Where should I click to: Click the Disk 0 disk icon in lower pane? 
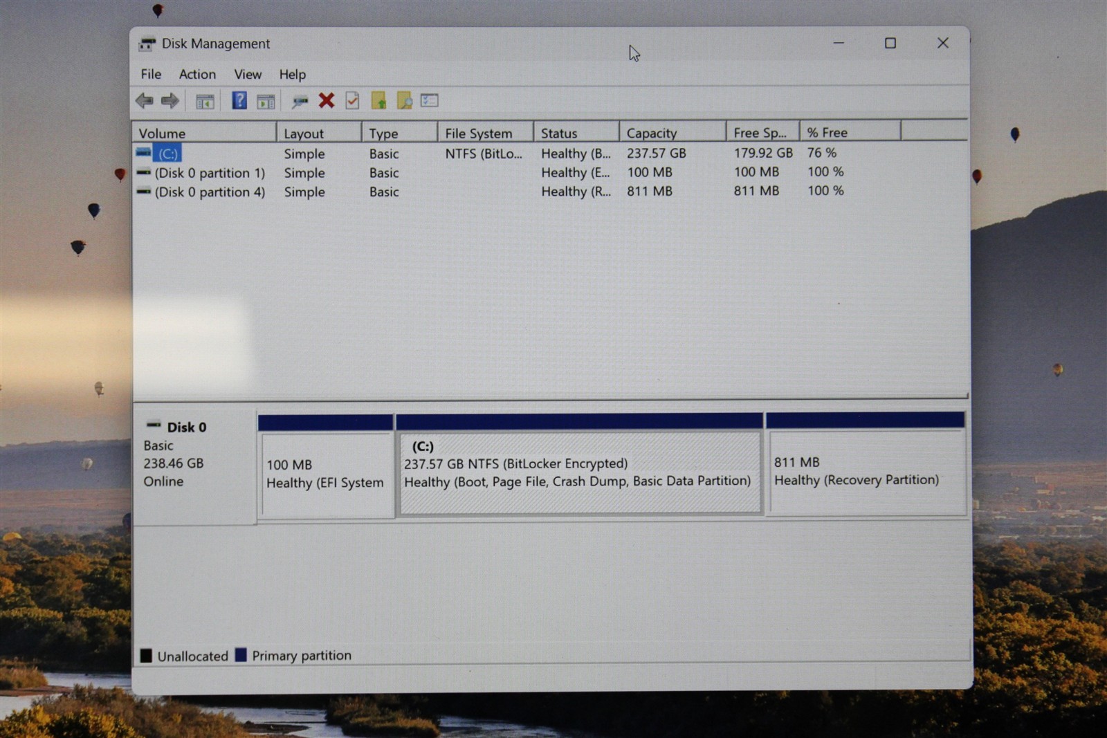tap(154, 425)
